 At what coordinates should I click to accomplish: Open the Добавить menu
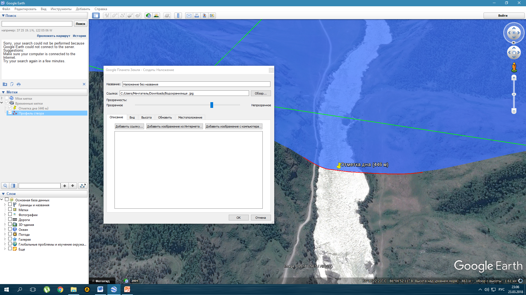point(83,9)
